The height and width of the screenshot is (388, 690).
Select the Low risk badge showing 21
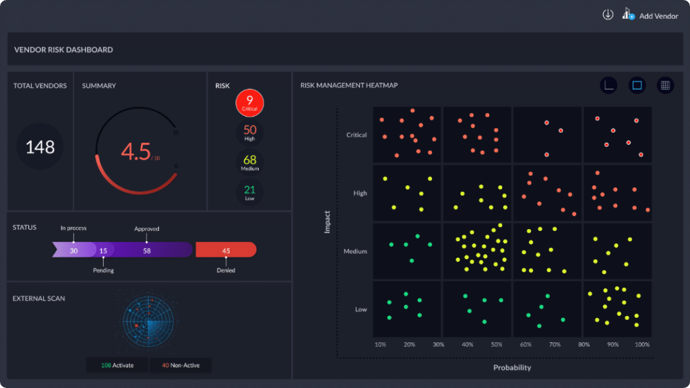(x=250, y=192)
